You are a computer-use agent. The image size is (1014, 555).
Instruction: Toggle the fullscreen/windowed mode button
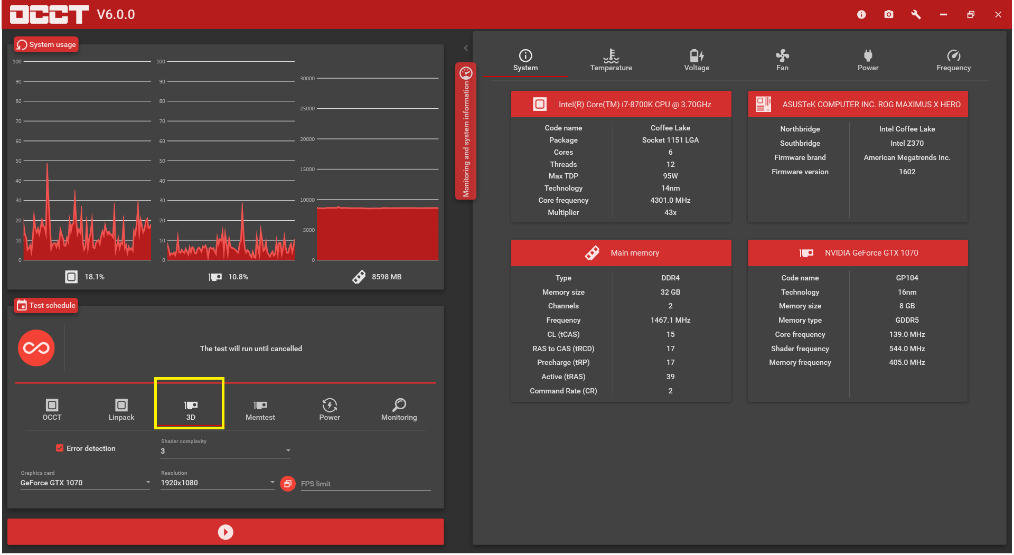pos(288,483)
